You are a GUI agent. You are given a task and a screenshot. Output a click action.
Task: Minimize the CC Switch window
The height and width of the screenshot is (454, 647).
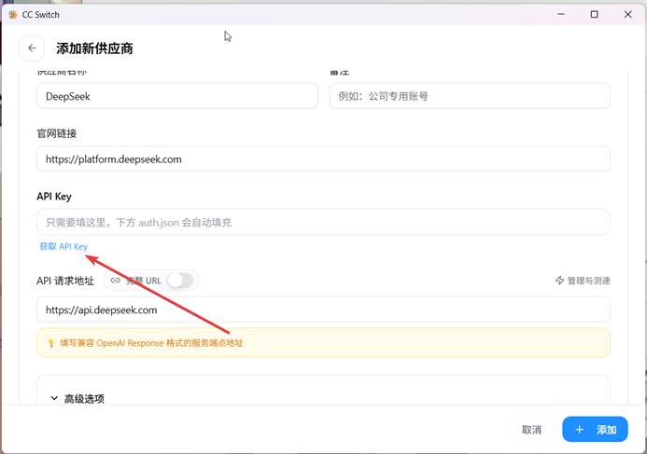point(561,14)
